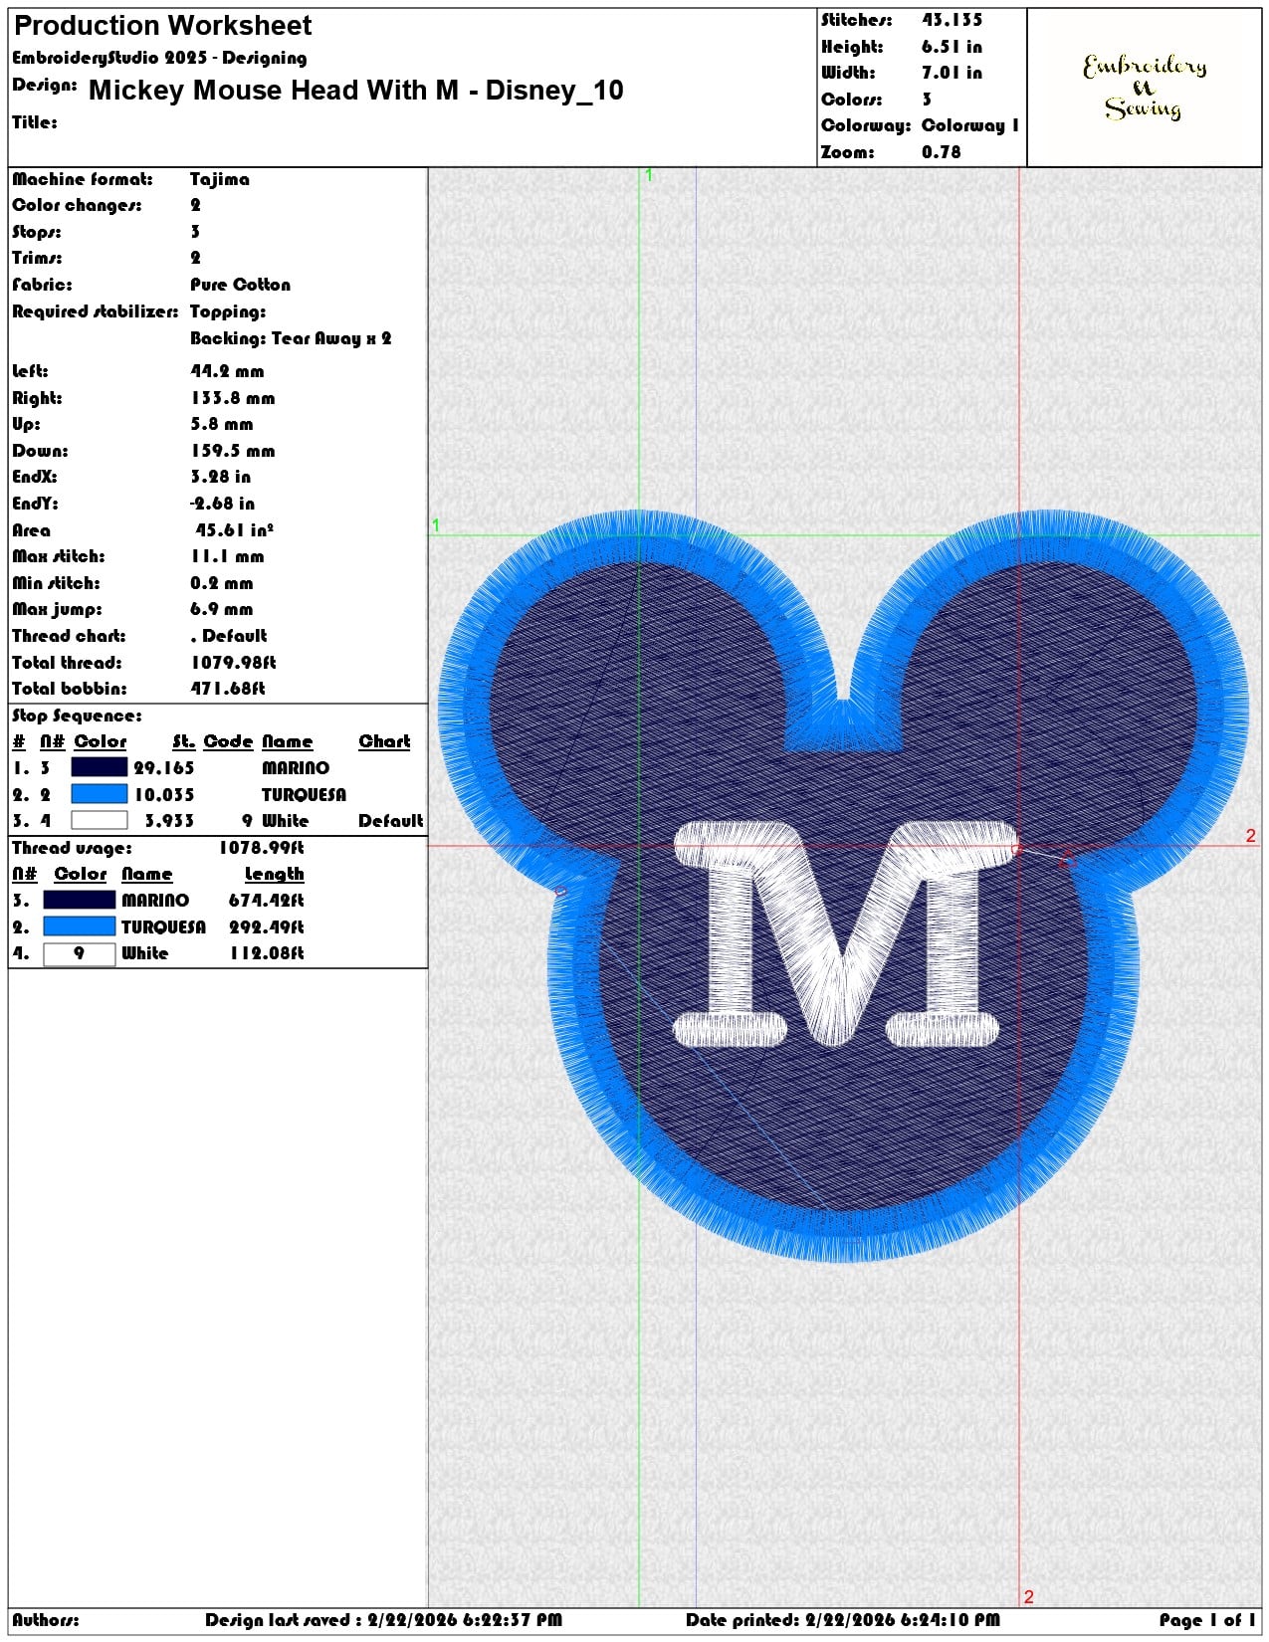This screenshot has width=1269, height=1642.
Task: Click the Width value 7.01 in
Action: [952, 73]
